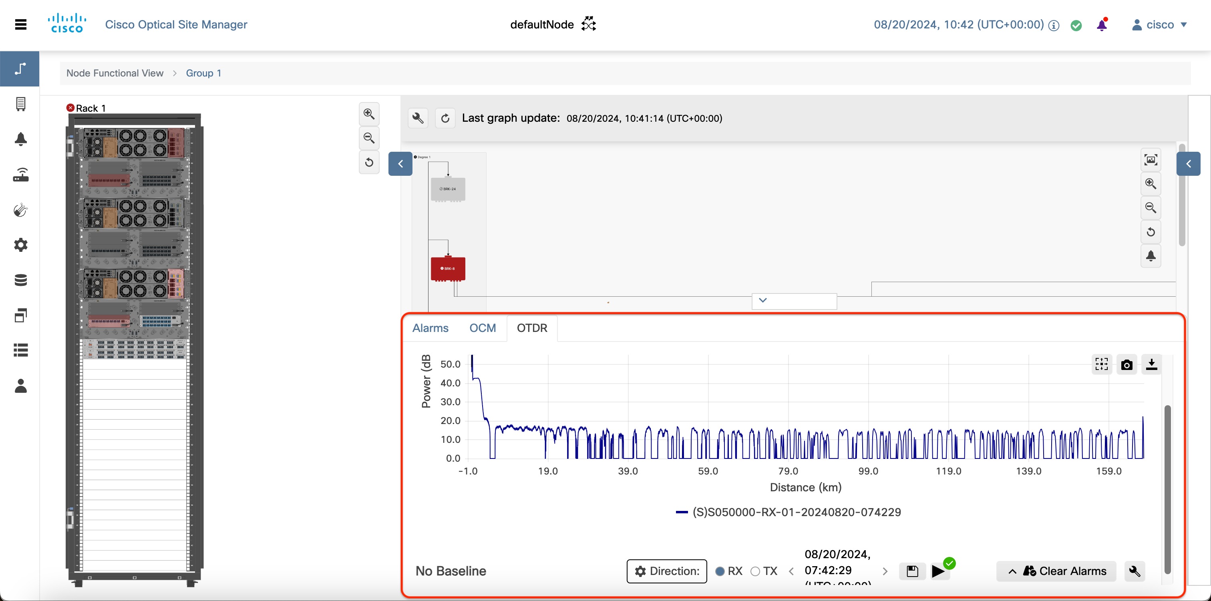Open the stacked windows sidebar icon

pos(21,315)
